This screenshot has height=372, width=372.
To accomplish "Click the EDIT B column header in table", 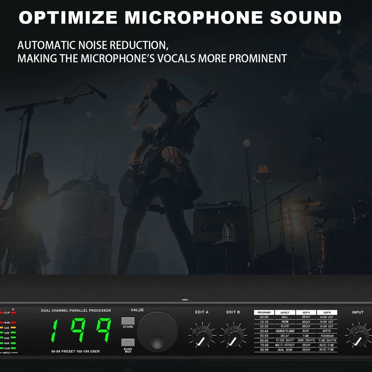I will pyautogui.click(x=327, y=313).
